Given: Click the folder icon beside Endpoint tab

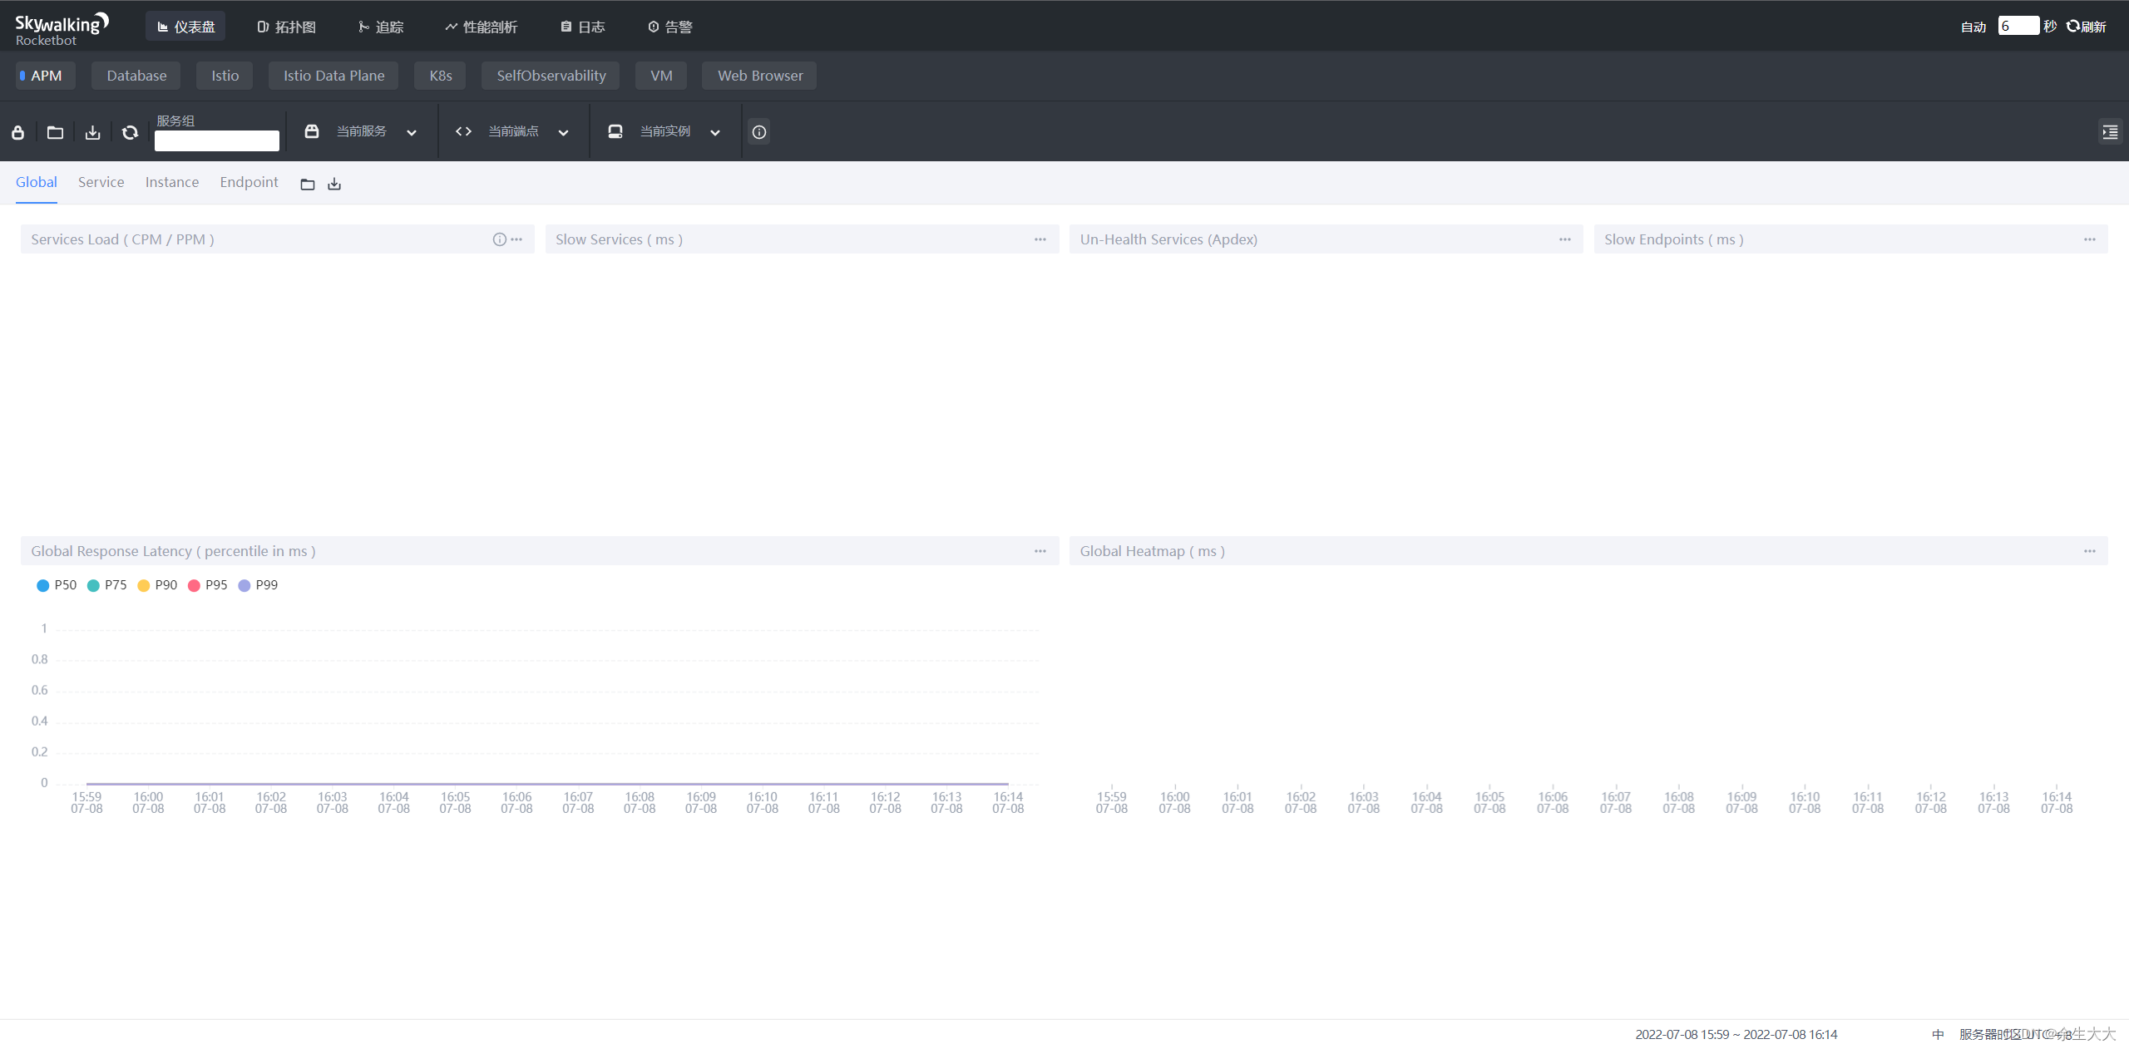Looking at the screenshot, I should pos(308,185).
